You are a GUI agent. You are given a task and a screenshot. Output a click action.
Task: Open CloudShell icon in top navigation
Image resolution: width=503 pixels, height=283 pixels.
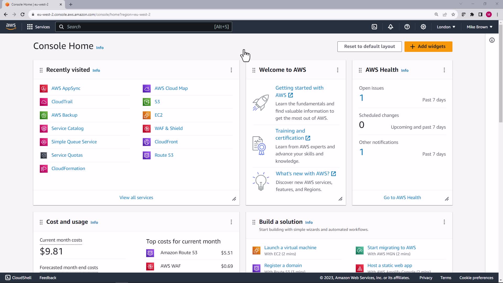(374, 27)
